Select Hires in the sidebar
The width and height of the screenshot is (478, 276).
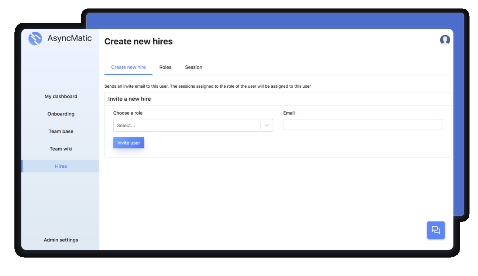[x=61, y=166]
